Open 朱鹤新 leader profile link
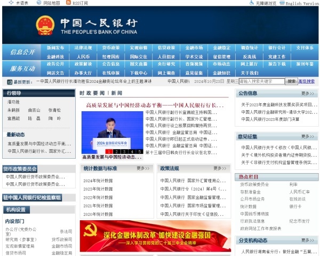The height and width of the screenshot is (256, 320). tap(13, 110)
